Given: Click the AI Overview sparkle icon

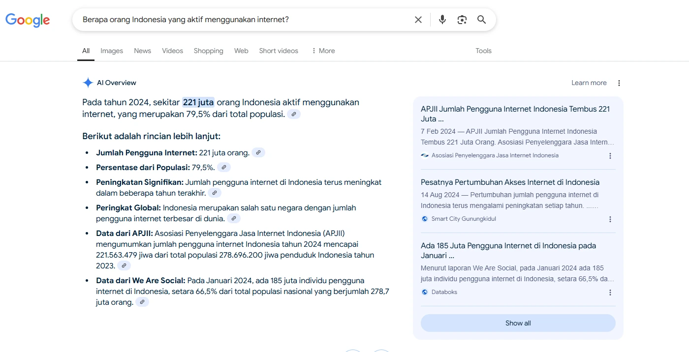Looking at the screenshot, I should 88,83.
